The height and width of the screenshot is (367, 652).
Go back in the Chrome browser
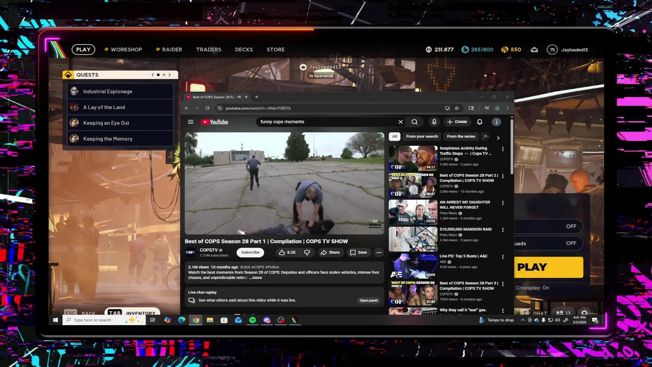tap(186, 108)
